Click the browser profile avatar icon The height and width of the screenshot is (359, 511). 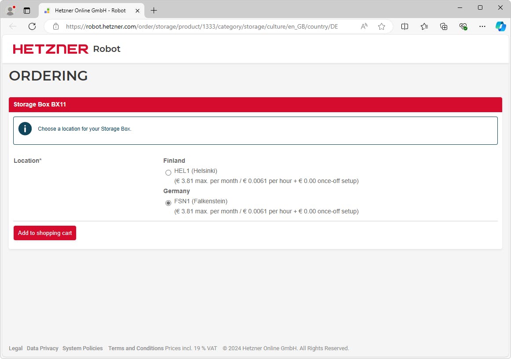11,11
